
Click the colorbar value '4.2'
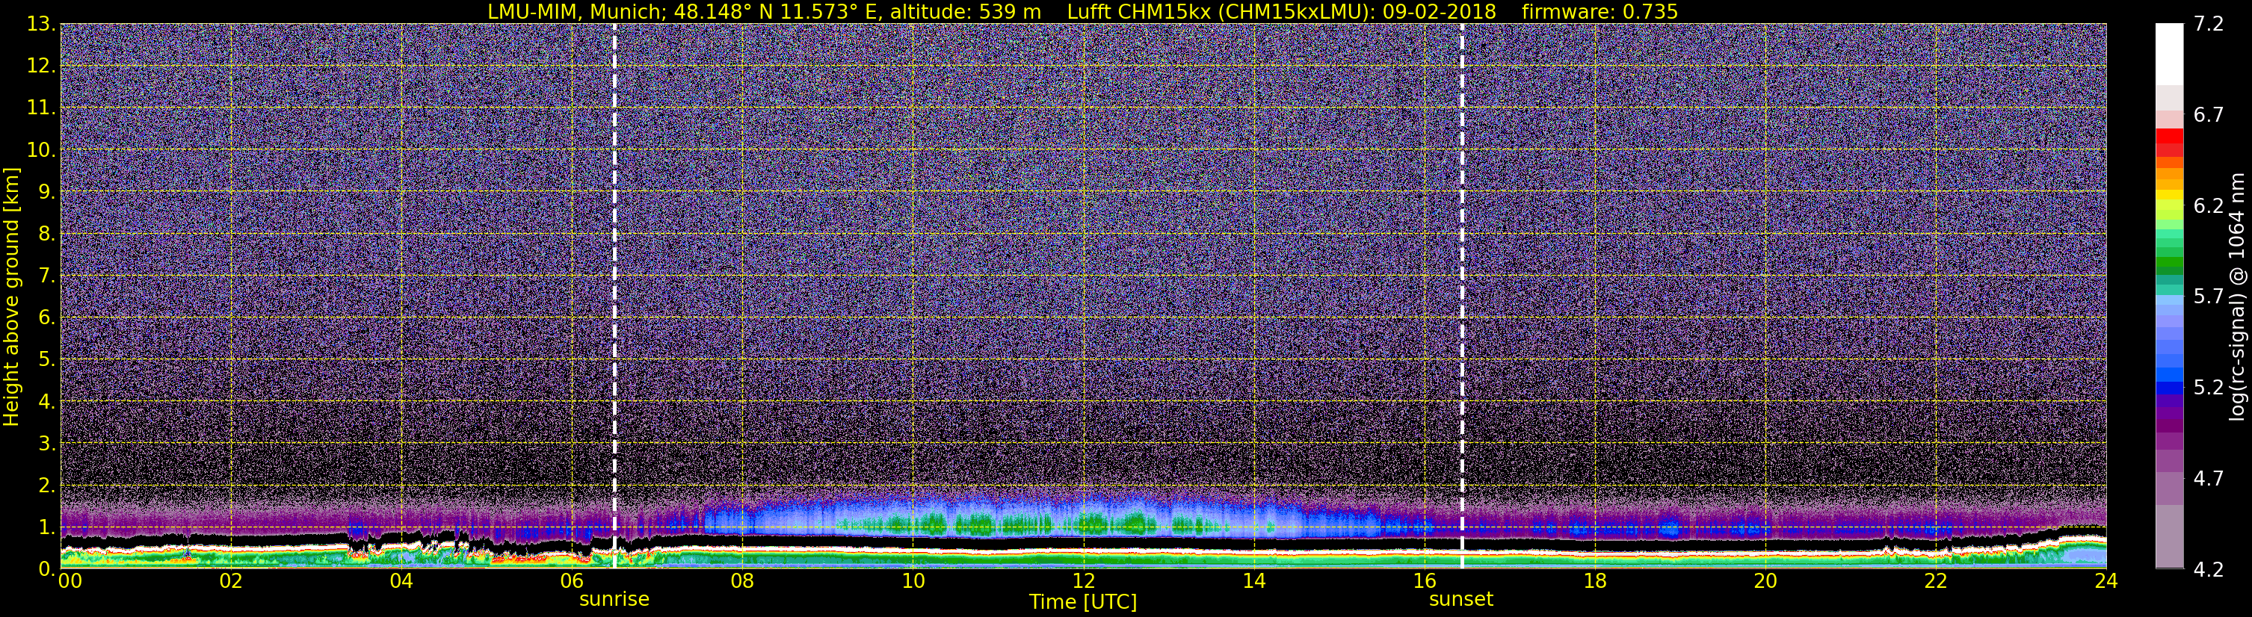coord(2209,569)
